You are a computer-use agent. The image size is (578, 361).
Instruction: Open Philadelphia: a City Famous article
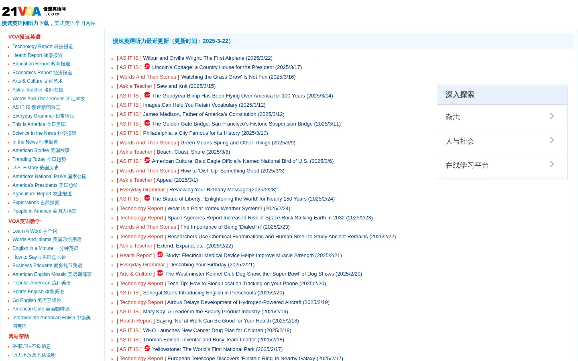click(206, 133)
